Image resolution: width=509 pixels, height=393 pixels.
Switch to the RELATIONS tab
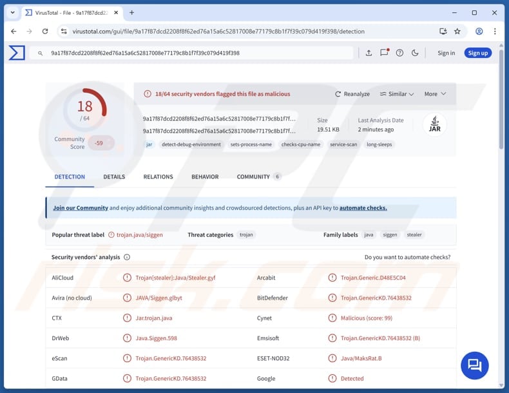(158, 177)
